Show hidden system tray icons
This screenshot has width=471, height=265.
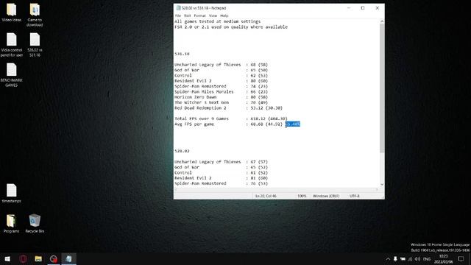coord(388,259)
